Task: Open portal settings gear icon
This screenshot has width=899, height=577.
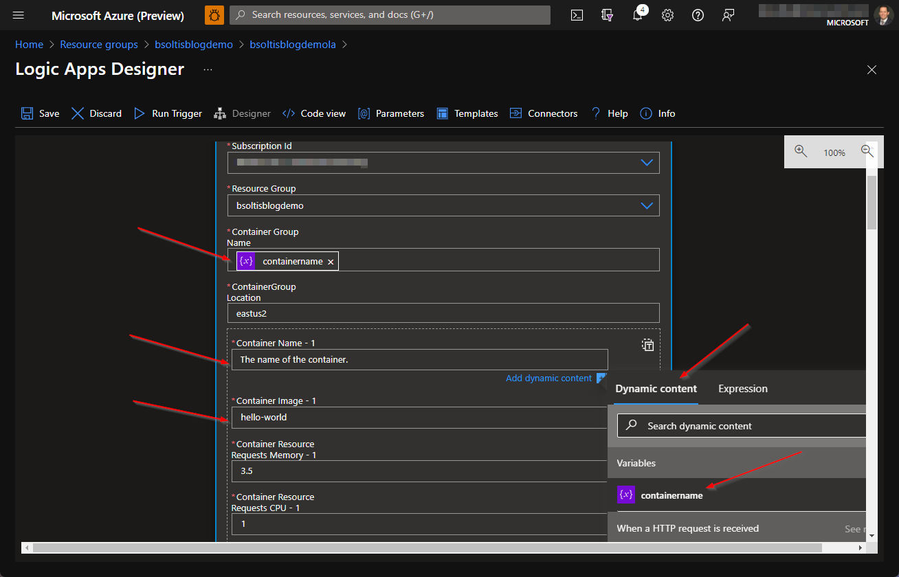Action: pyautogui.click(x=667, y=15)
